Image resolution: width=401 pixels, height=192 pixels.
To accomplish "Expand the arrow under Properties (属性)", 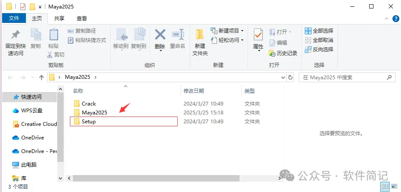I will click(258, 50).
